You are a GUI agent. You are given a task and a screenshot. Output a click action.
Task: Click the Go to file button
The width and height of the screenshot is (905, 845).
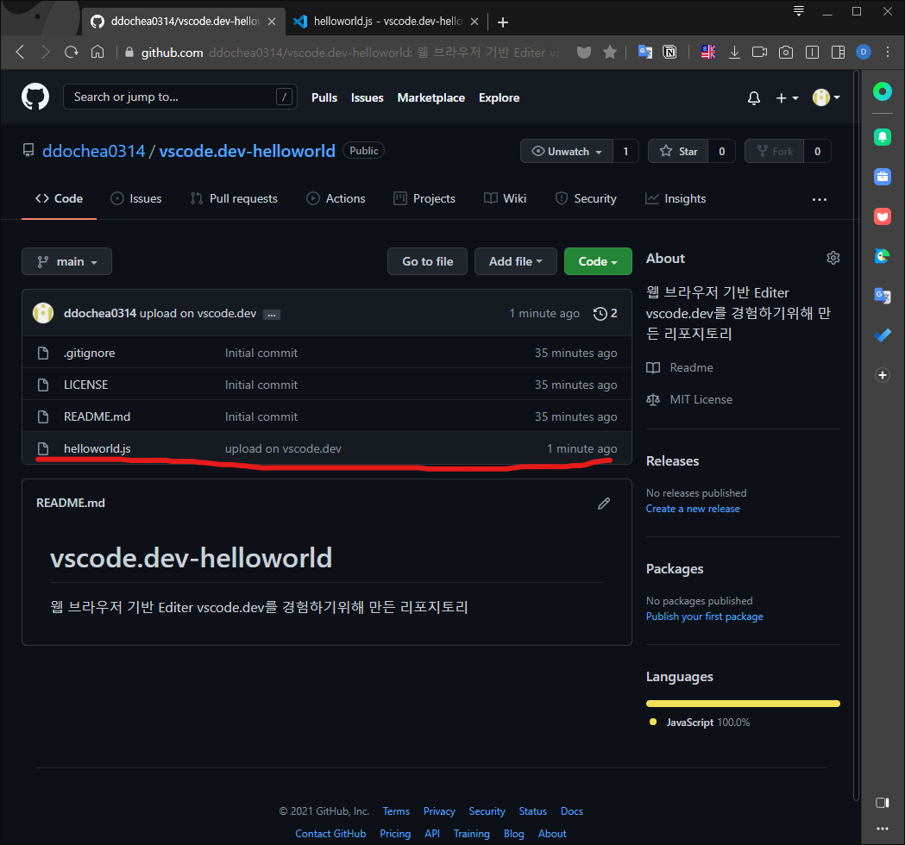pyautogui.click(x=428, y=262)
